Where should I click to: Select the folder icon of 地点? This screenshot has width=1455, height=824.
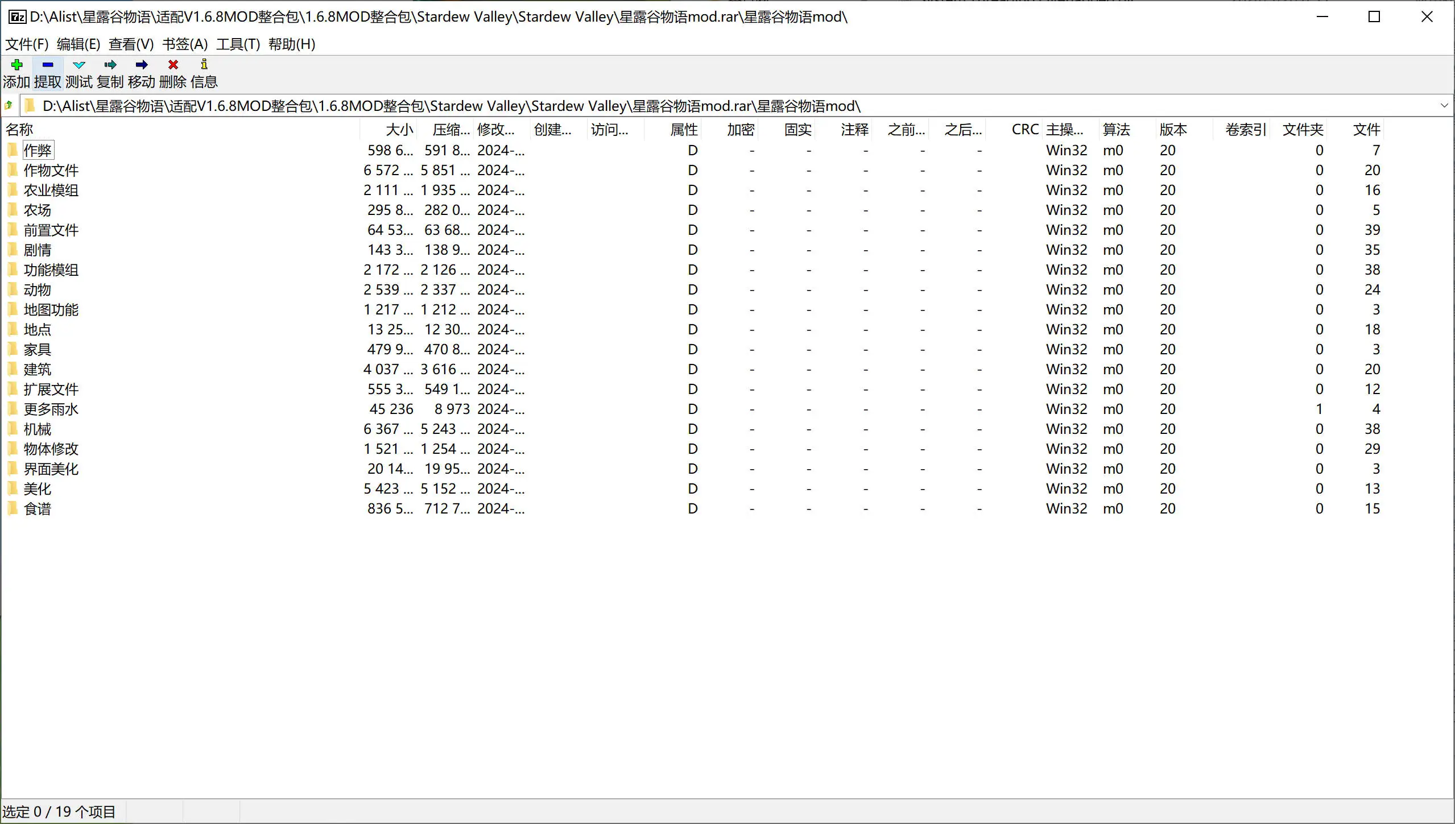click(13, 329)
